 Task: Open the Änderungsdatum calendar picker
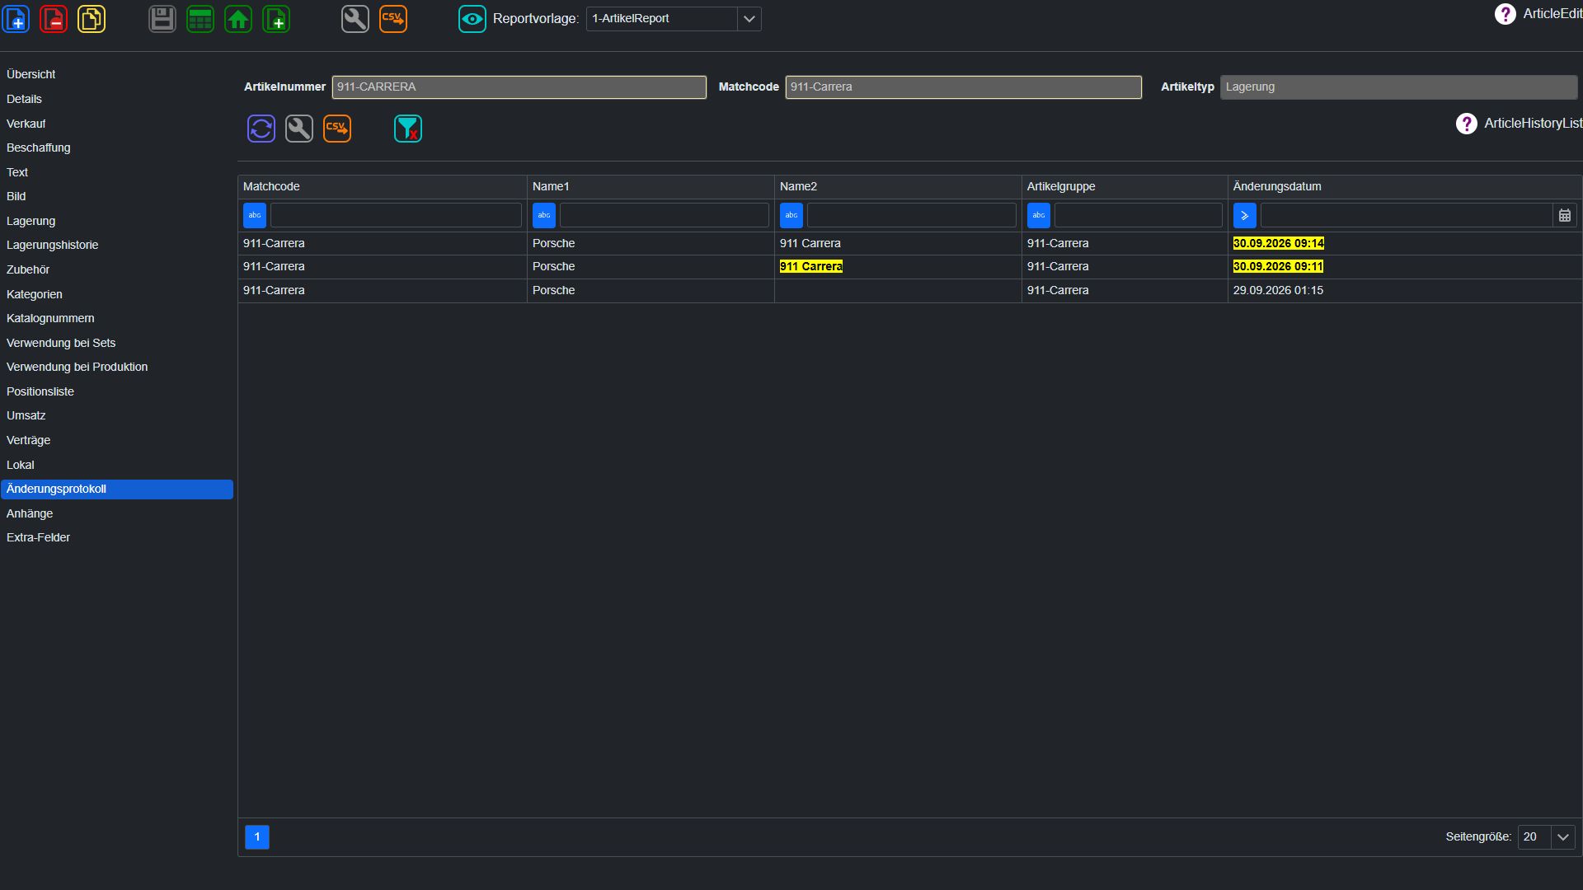(1565, 216)
